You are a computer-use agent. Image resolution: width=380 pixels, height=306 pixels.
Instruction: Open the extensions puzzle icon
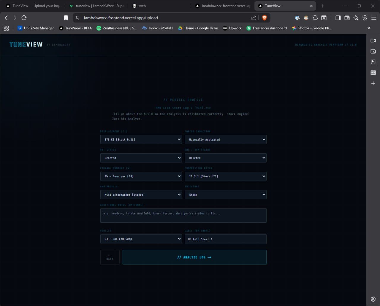click(315, 18)
